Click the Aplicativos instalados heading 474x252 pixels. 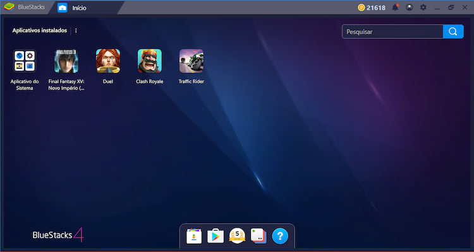pos(40,30)
